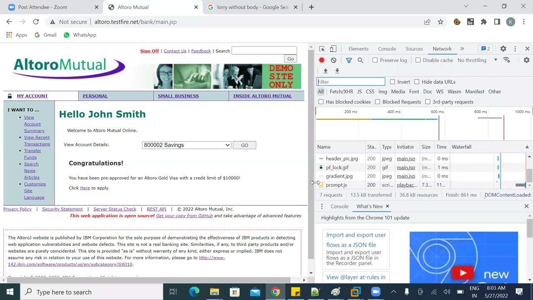Toggle the Waterfall column sort arrow
This screenshot has width=533, height=300.
[527, 147]
